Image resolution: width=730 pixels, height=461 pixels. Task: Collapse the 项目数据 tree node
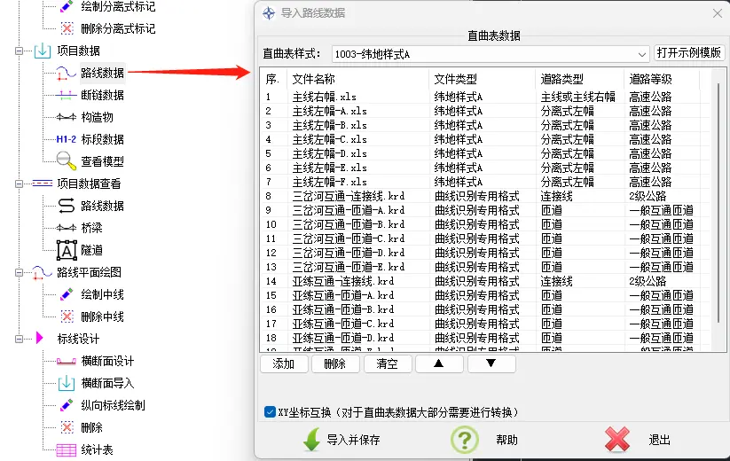tap(19, 51)
